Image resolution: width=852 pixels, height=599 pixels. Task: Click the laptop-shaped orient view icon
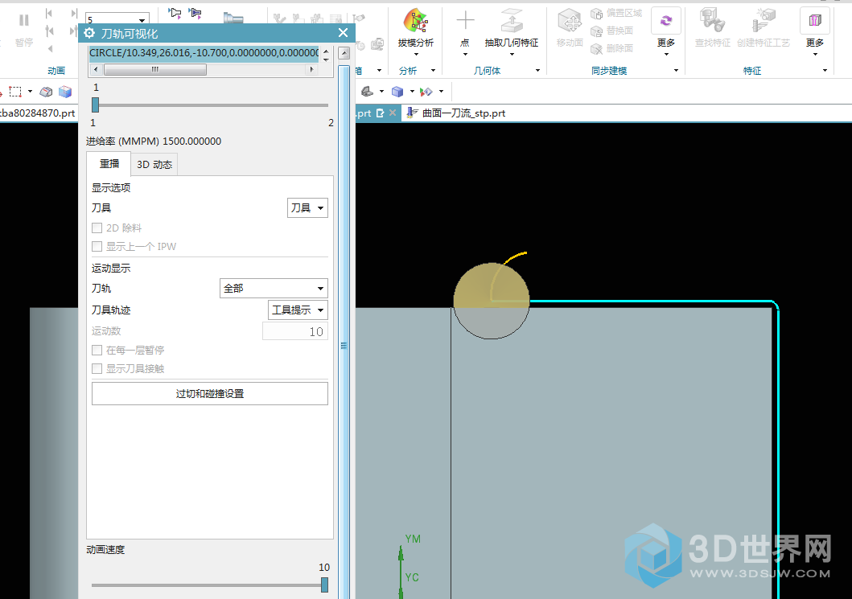[x=368, y=91]
